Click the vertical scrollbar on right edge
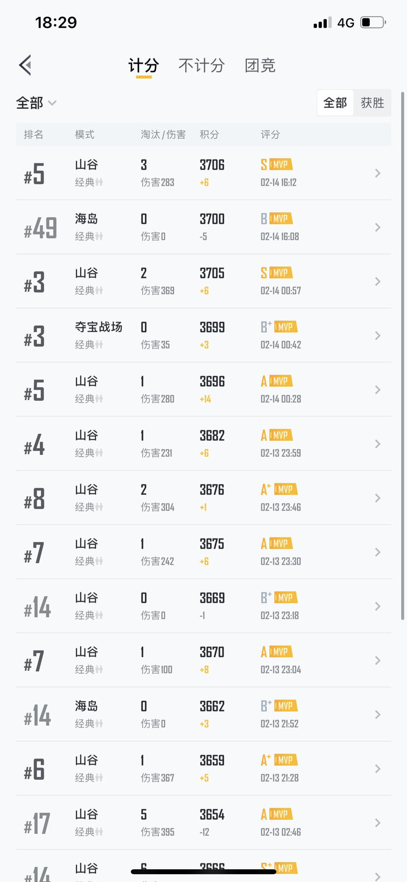This screenshot has width=407, height=882. click(x=403, y=355)
